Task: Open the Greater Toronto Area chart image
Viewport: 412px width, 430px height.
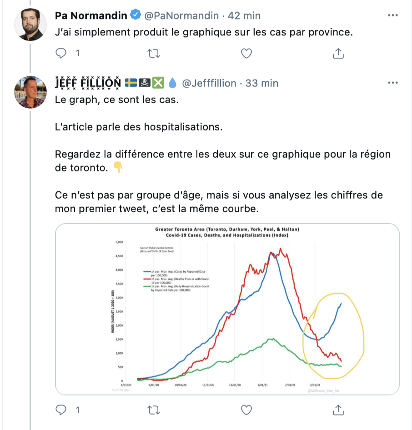Action: click(x=227, y=310)
